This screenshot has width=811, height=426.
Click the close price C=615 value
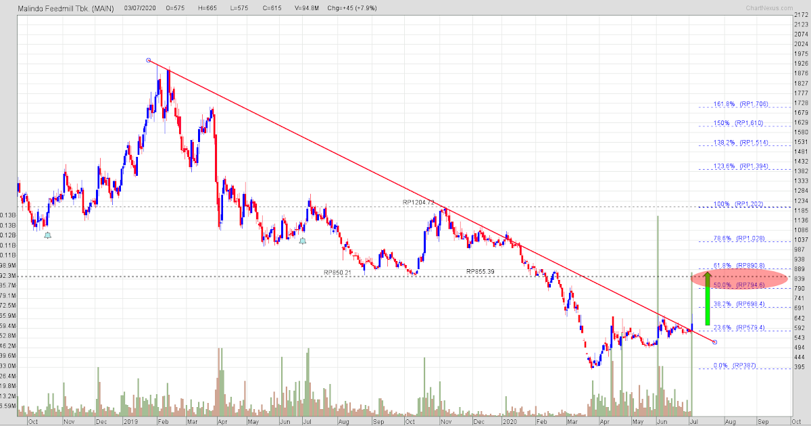(272, 8)
